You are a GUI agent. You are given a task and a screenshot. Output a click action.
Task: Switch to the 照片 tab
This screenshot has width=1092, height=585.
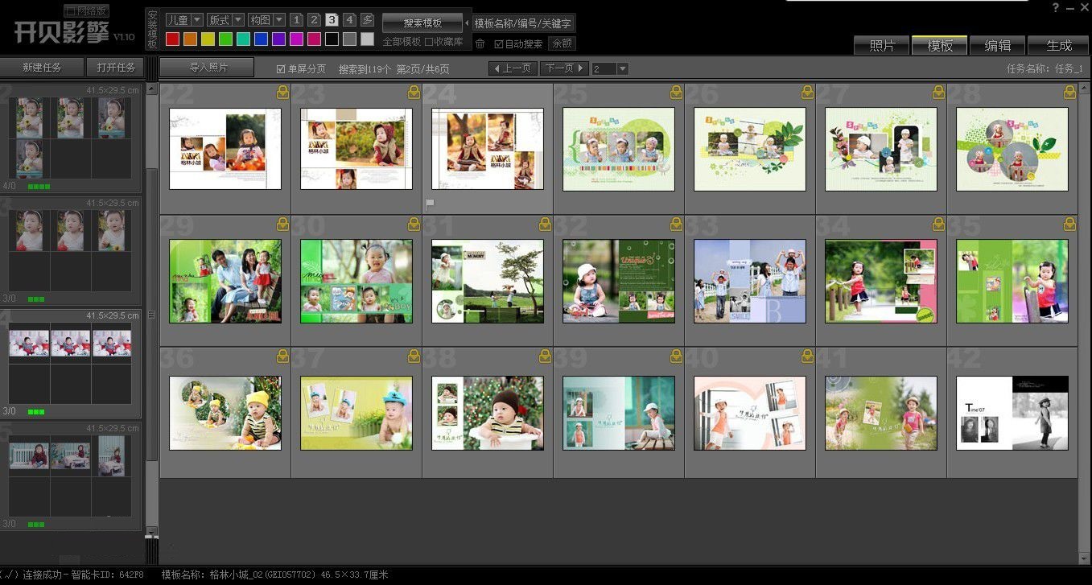tap(882, 46)
